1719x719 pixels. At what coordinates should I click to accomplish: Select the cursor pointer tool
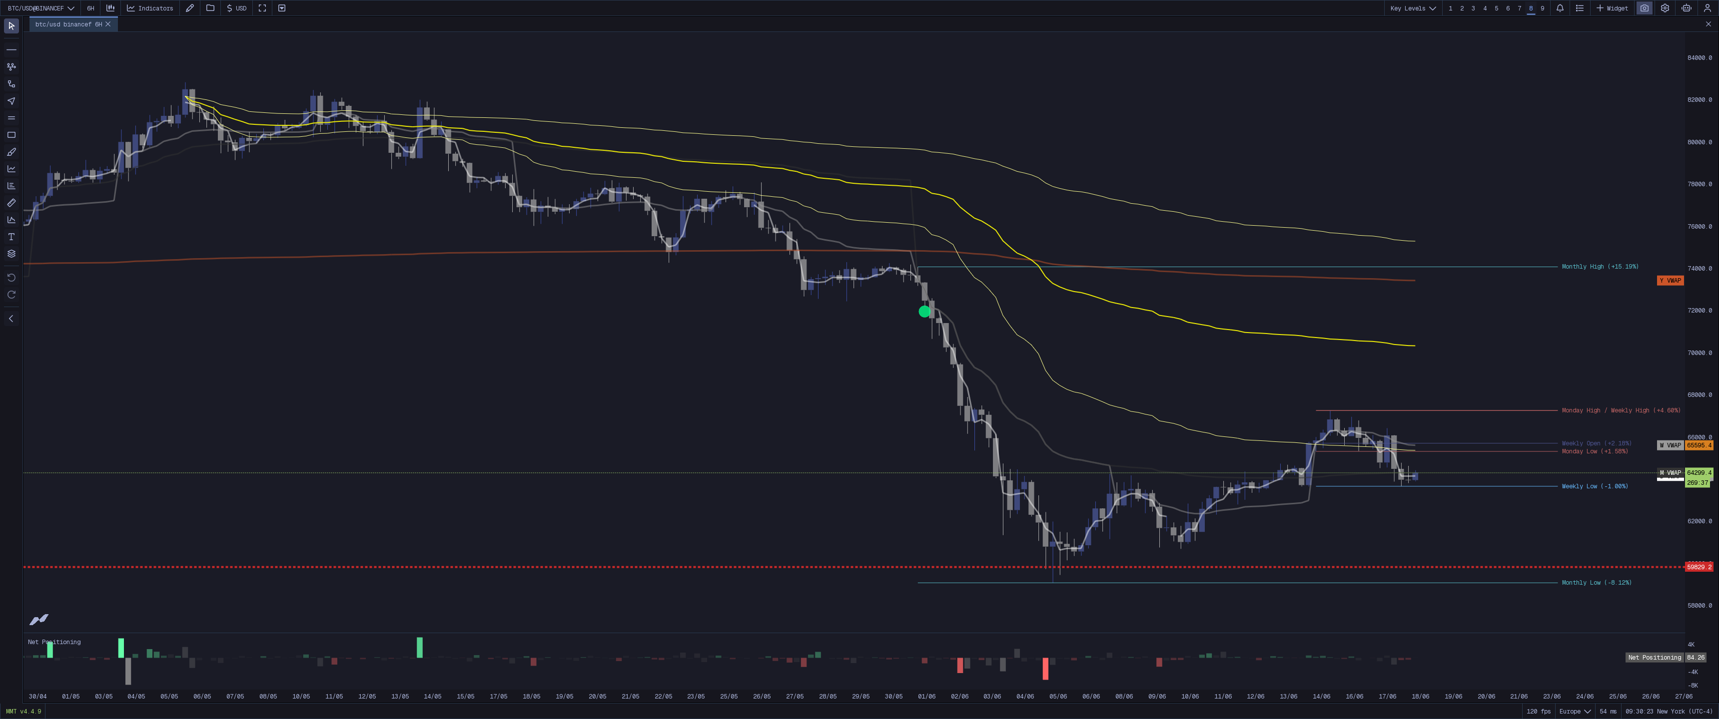11,25
